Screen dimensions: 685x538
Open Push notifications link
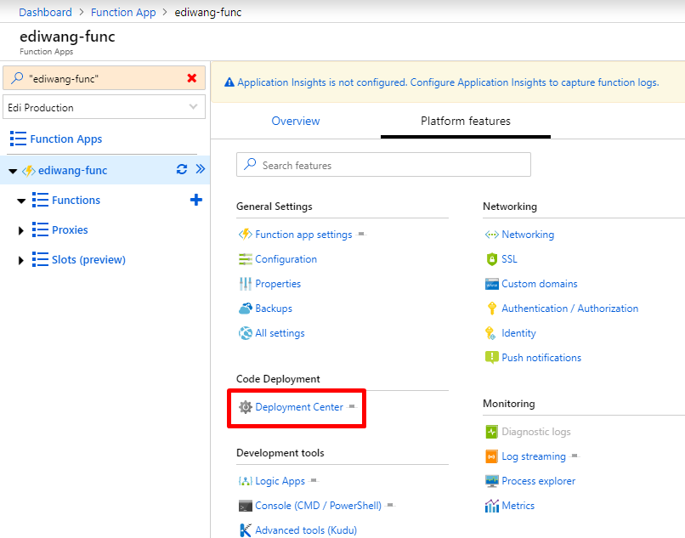point(541,358)
